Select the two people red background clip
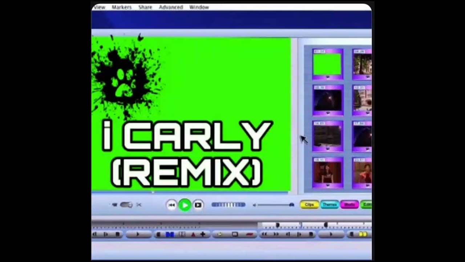 tap(327, 172)
